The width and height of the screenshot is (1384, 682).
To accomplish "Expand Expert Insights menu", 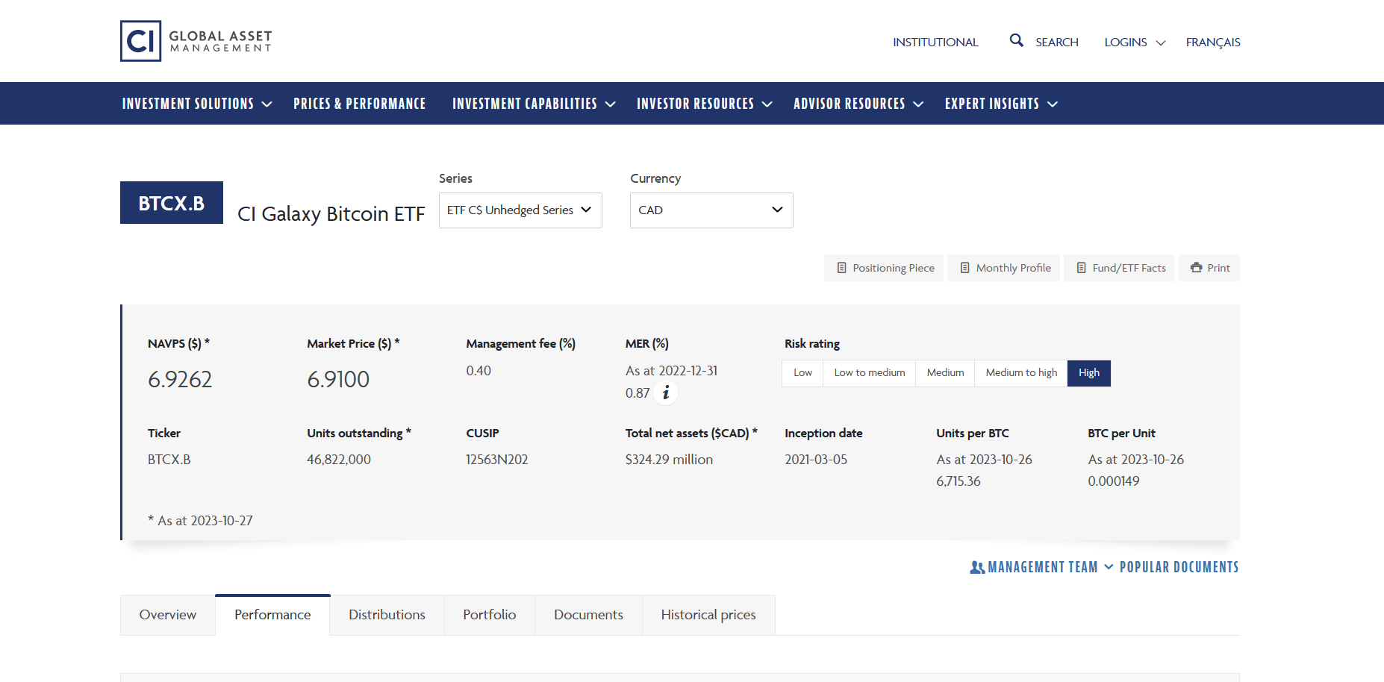I will pyautogui.click(x=1001, y=104).
